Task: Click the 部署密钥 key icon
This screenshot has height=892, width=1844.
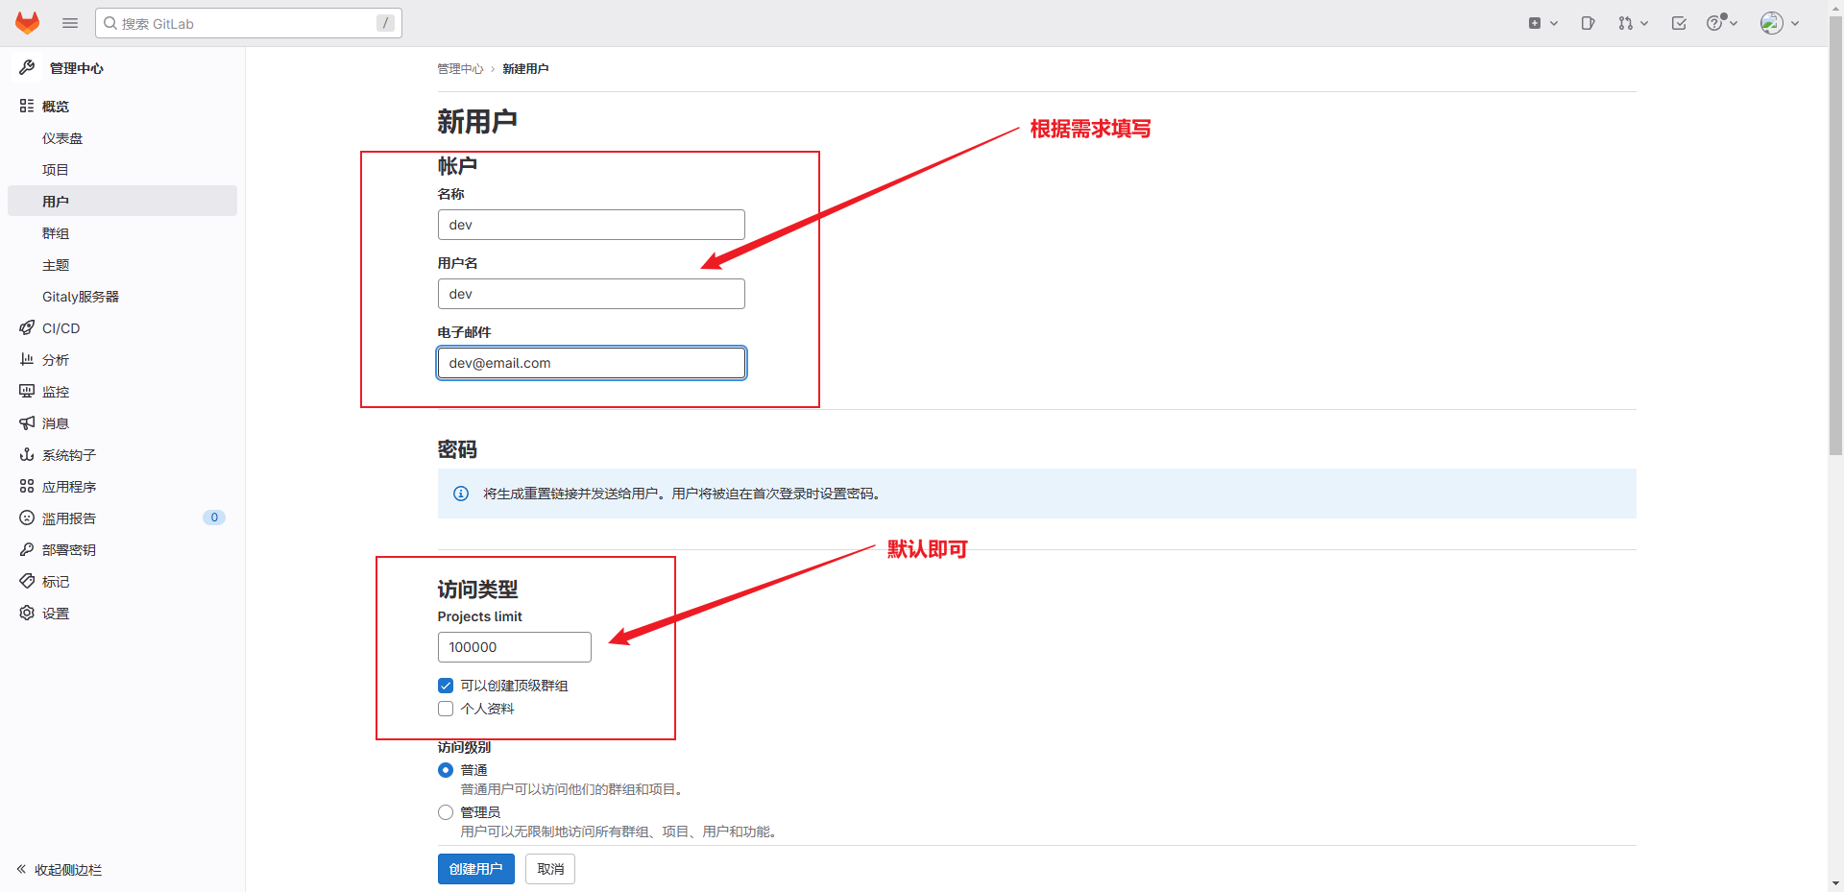Action: pyautogui.click(x=27, y=549)
